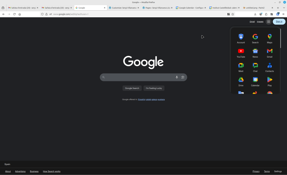The width and height of the screenshot is (287, 175).
Task: Click the Sign in button
Action: (279, 22)
